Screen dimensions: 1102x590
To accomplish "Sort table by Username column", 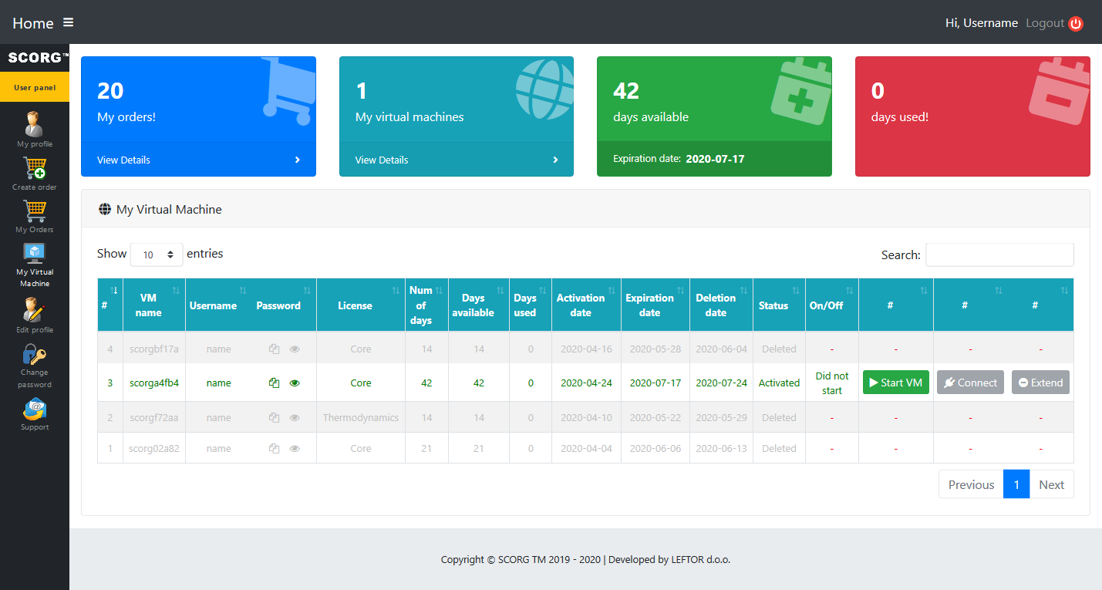I will [x=219, y=305].
